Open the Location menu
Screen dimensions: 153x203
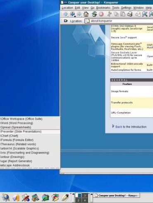(x=67, y=8)
